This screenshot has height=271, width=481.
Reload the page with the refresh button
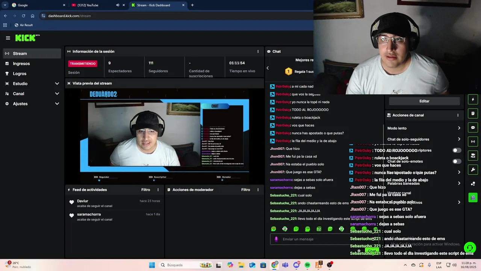pyautogui.click(x=23, y=16)
